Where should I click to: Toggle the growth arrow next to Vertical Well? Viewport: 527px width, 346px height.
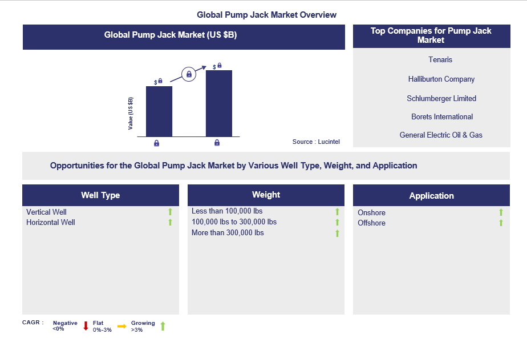click(x=170, y=211)
